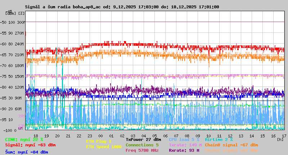
Task: Click the 'TxPower 27 dBm' legend label
Action: point(143,139)
